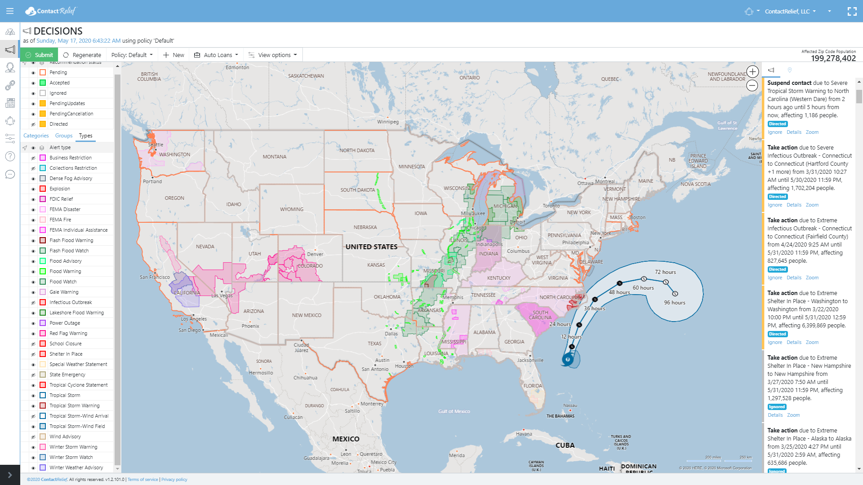Open the dashboard gauge icon in sidebar

(10, 32)
